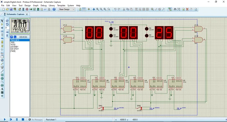
Task: Open the Base Design dropdown
Action: (67, 9)
